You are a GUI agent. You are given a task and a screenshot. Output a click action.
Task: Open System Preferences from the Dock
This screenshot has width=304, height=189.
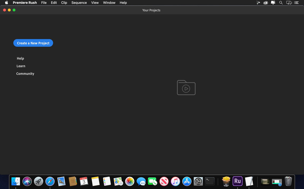coord(198,181)
